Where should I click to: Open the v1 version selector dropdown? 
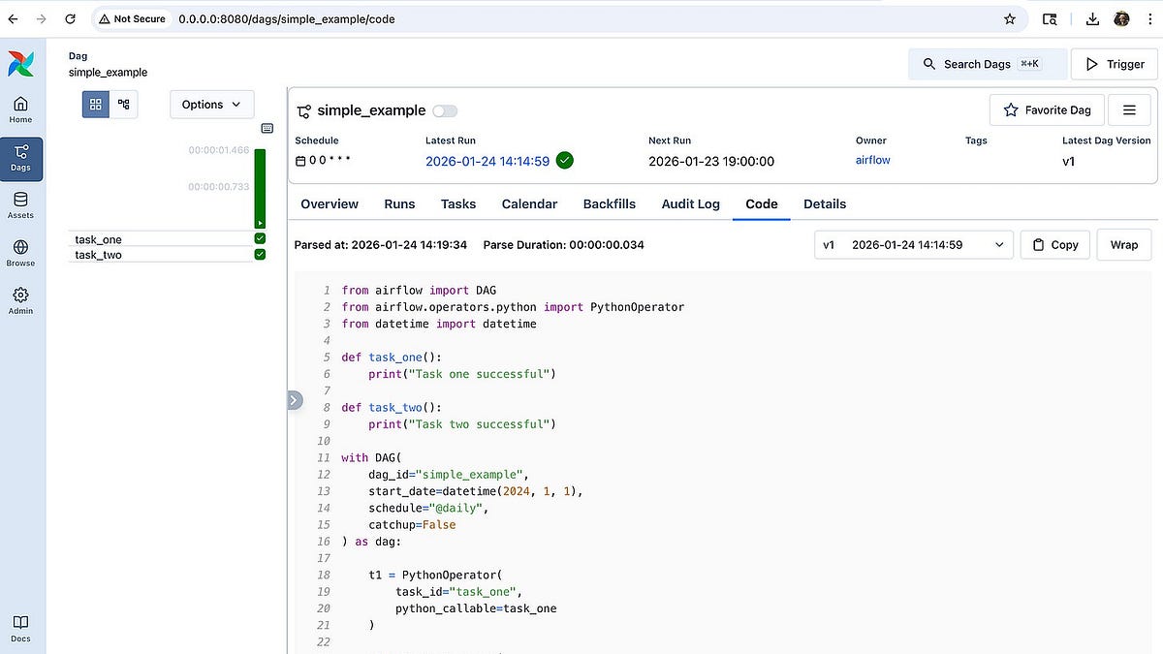914,244
